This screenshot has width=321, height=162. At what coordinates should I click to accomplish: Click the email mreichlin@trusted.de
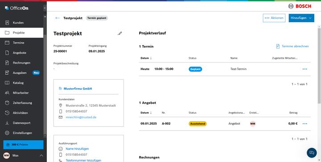click(81, 117)
